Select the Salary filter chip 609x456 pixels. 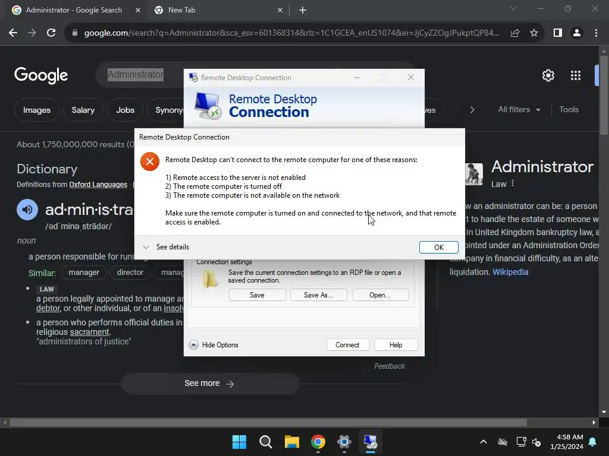pyautogui.click(x=83, y=110)
